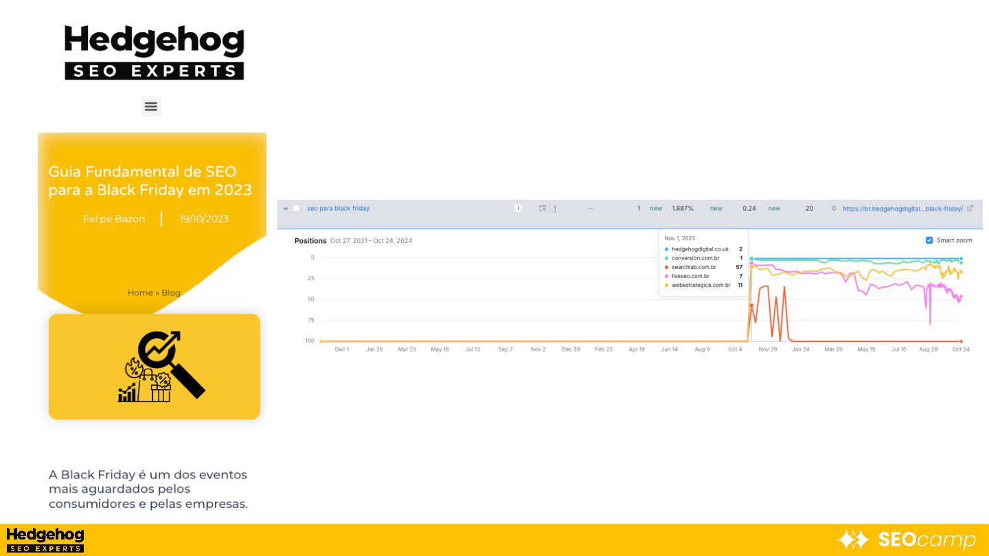
Task: Click the 0.24 value in the keyword row
Action: click(x=749, y=209)
